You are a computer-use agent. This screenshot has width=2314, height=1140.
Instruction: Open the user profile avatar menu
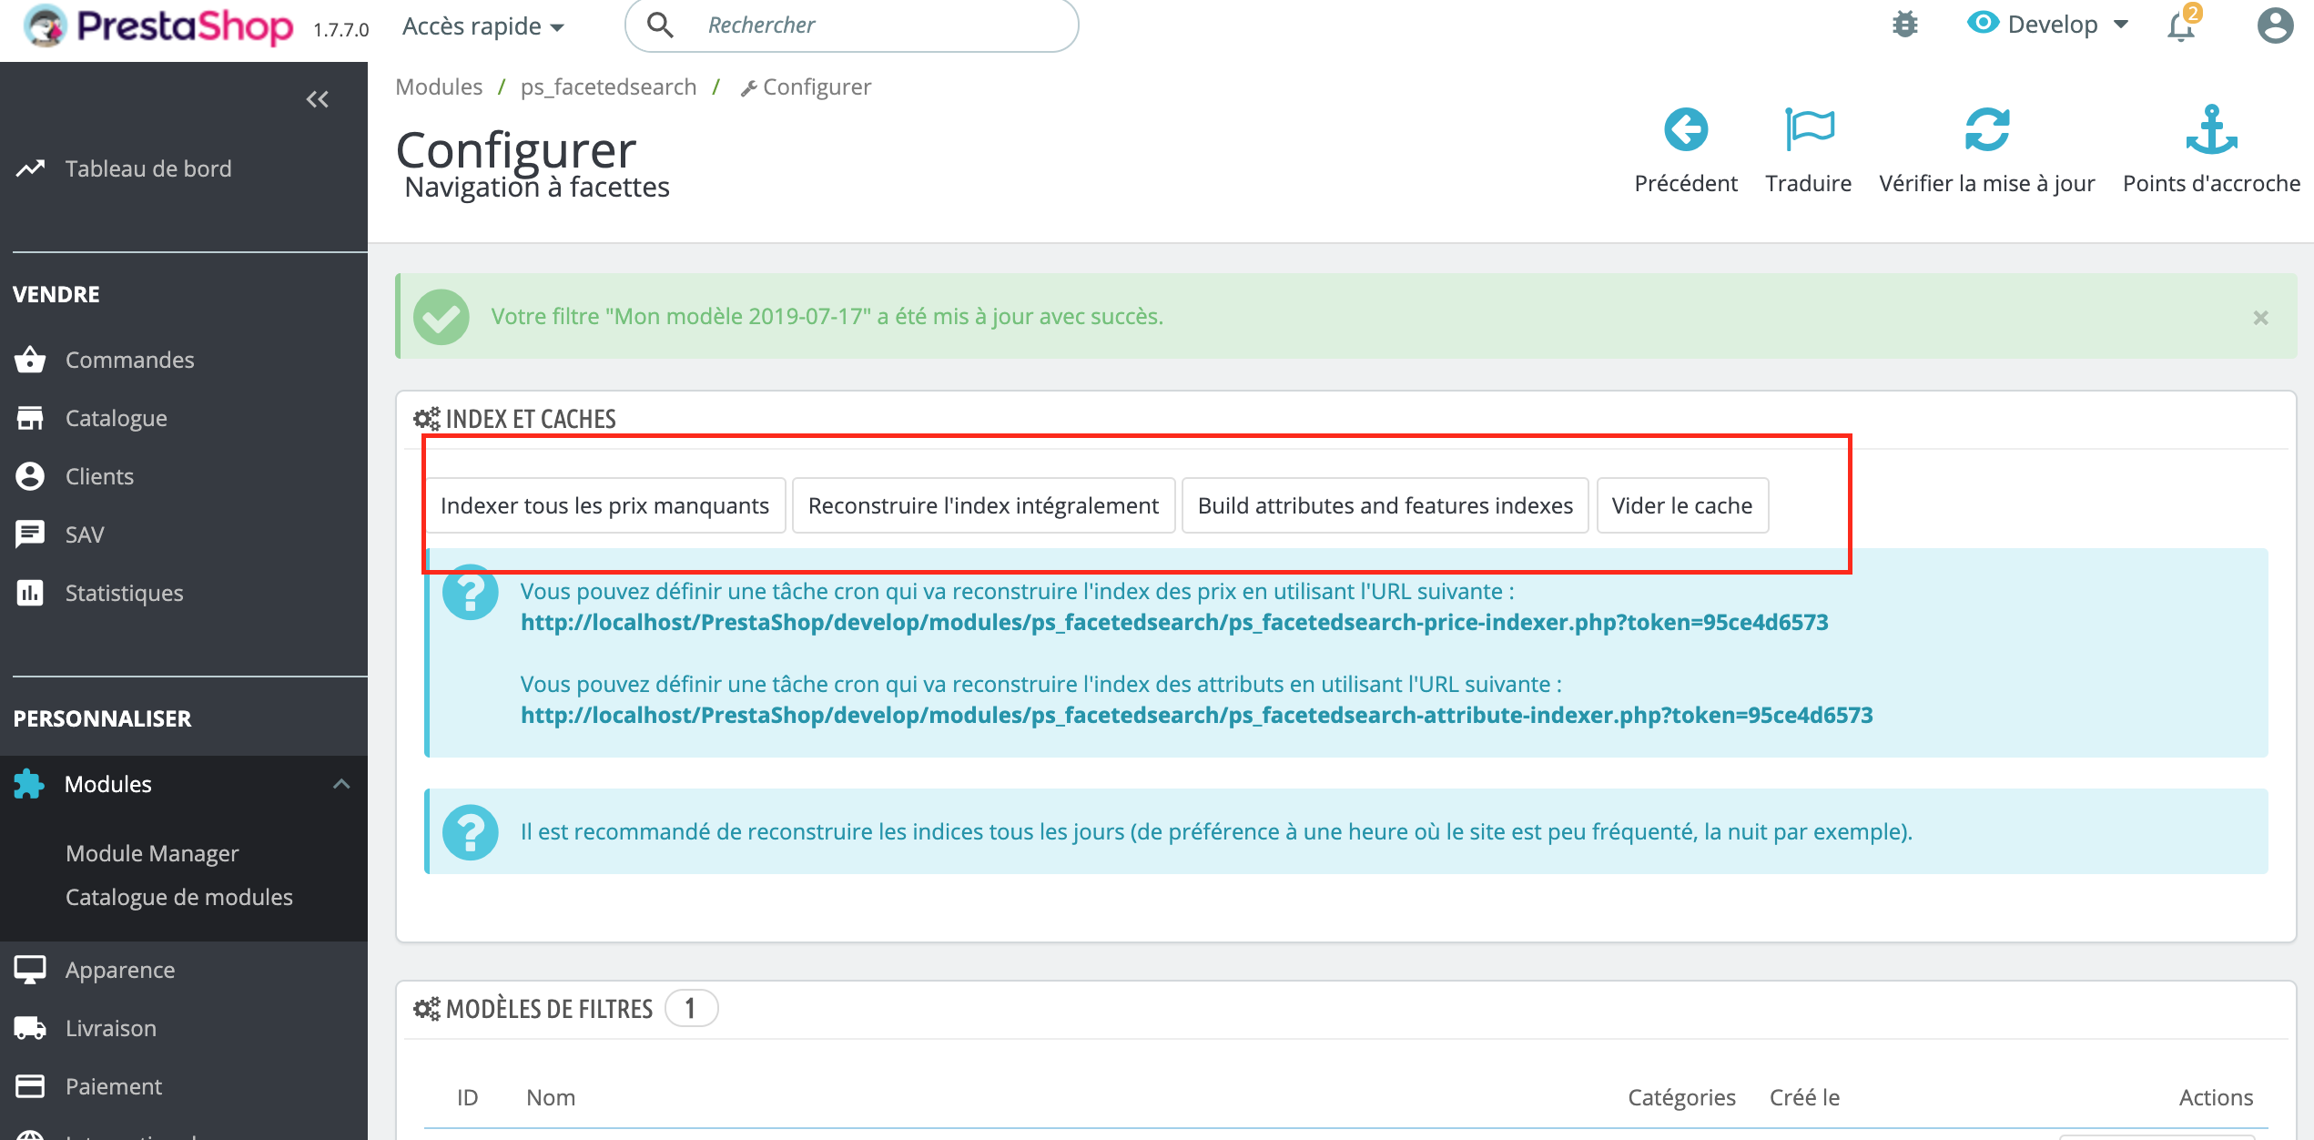(2274, 25)
